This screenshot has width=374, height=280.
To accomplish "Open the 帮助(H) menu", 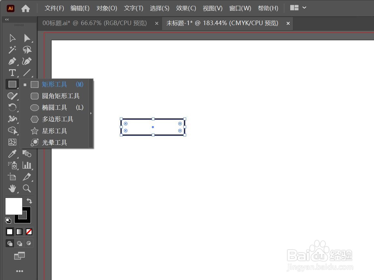I will coord(268,8).
